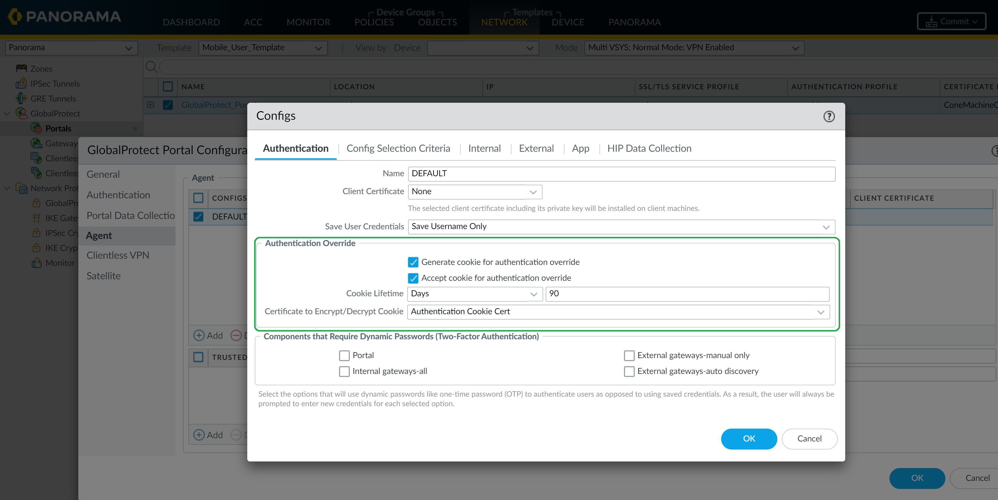Image resolution: width=998 pixels, height=500 pixels.
Task: Confirm the Configs dialog with OK
Action: pyautogui.click(x=749, y=439)
